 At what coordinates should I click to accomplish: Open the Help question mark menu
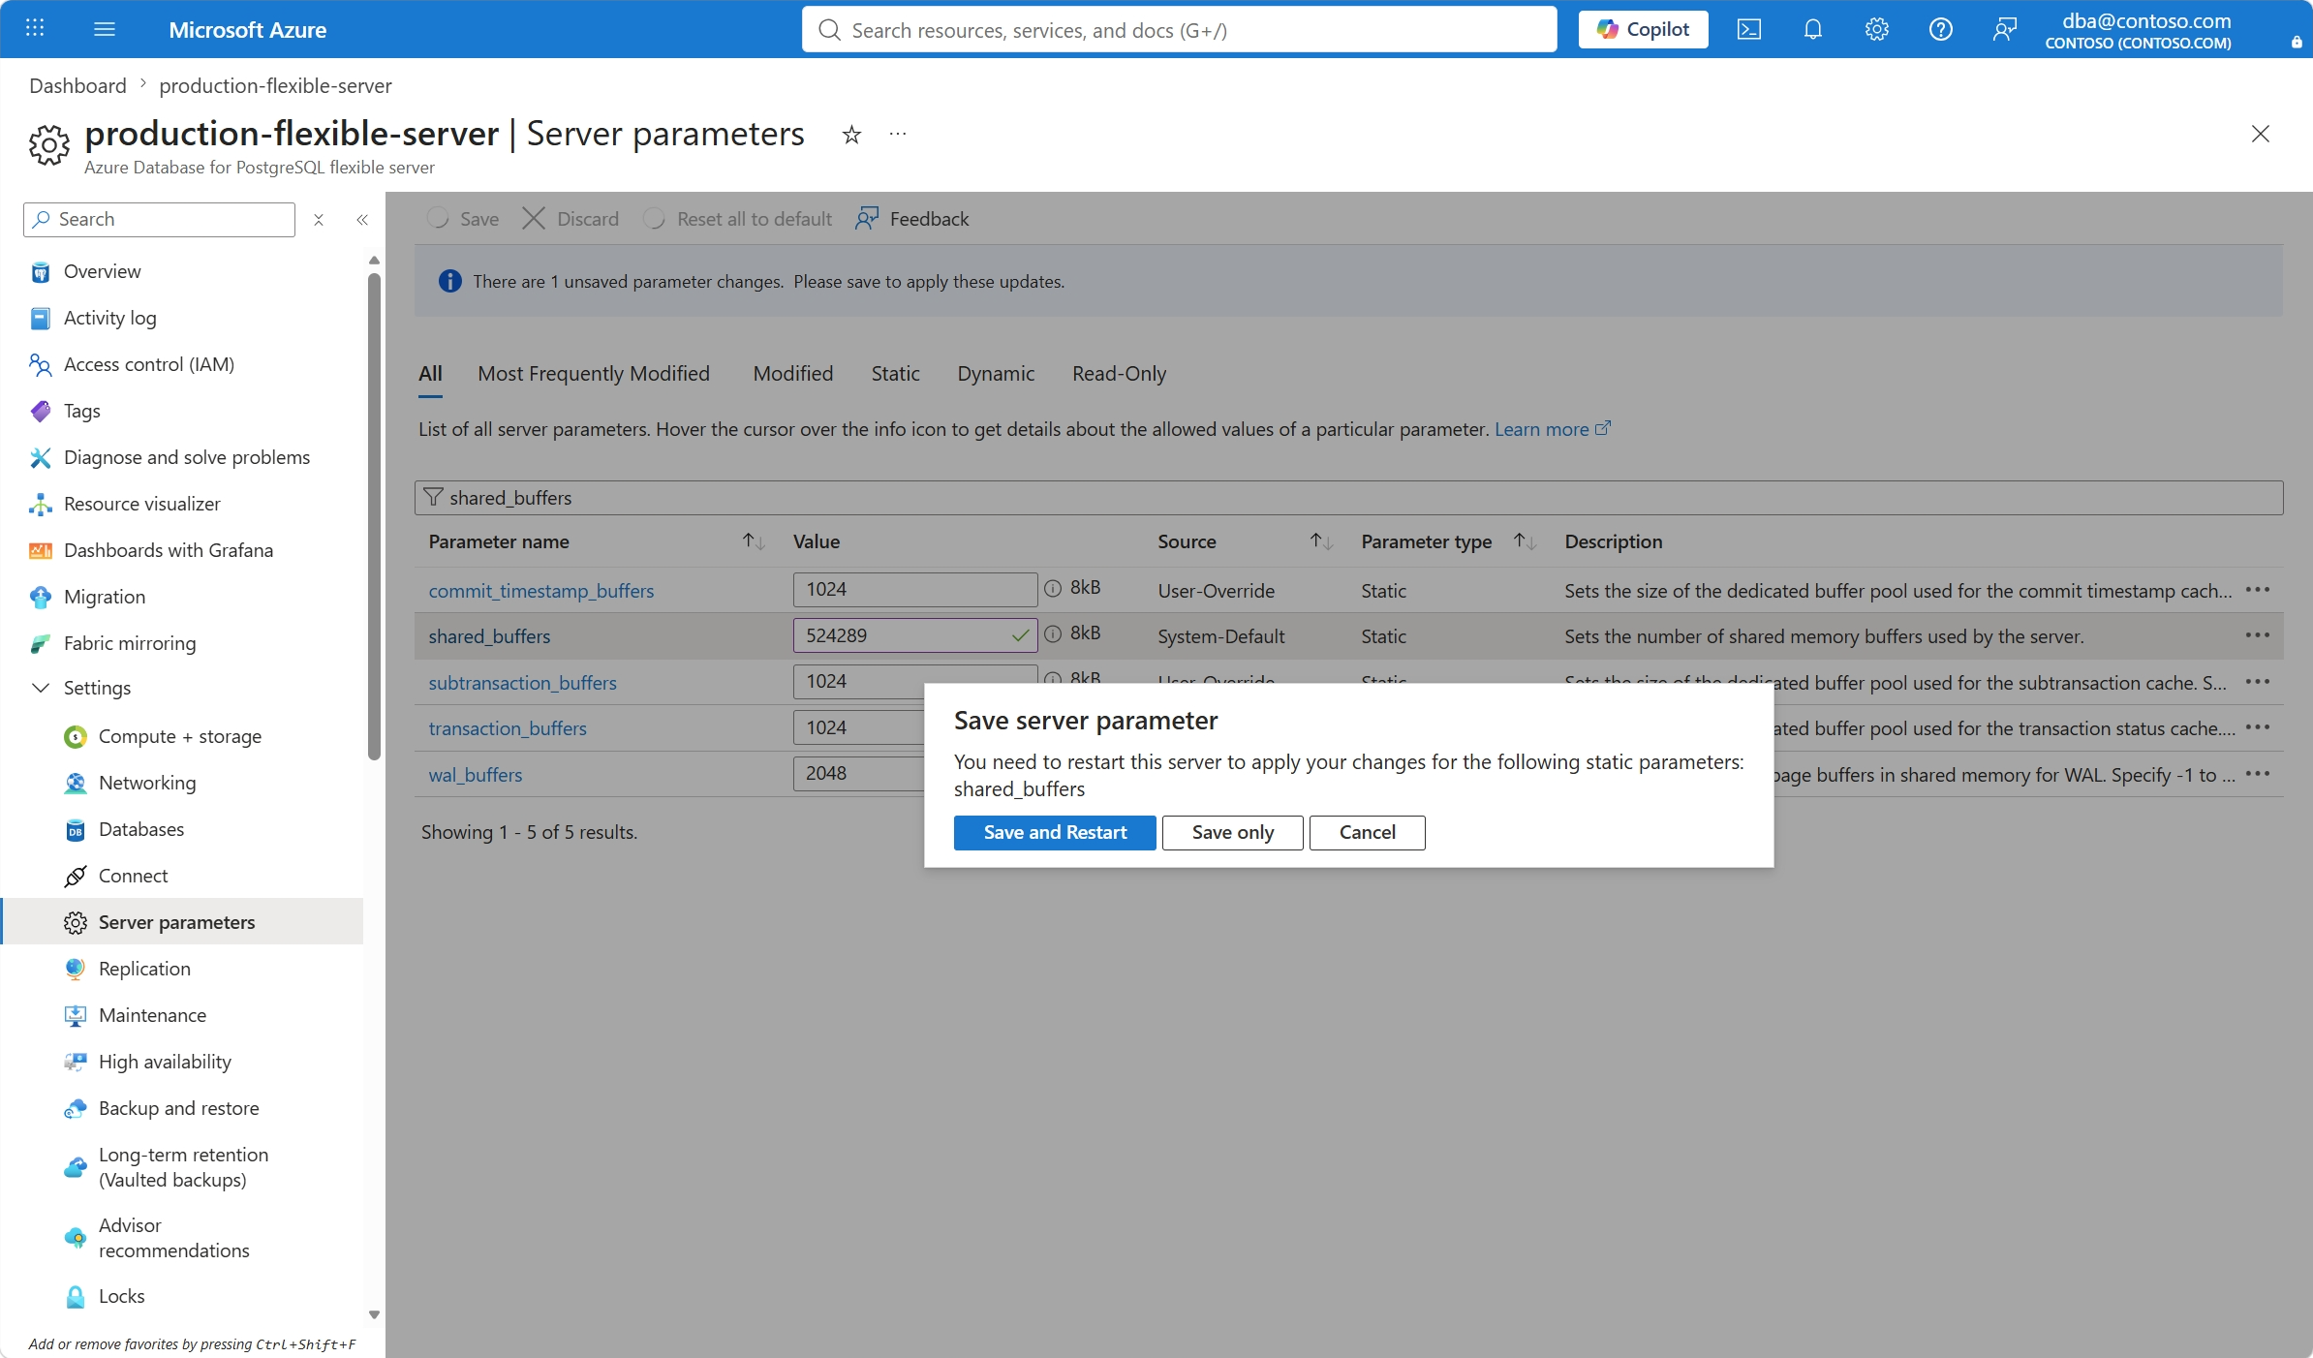1941,29
